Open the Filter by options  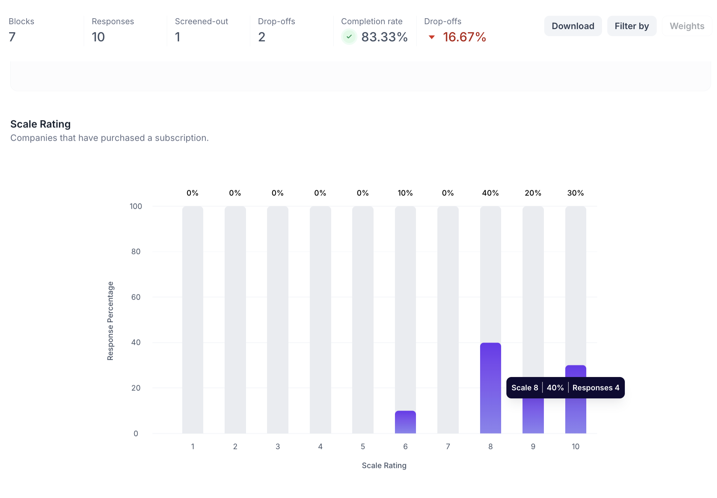631,26
